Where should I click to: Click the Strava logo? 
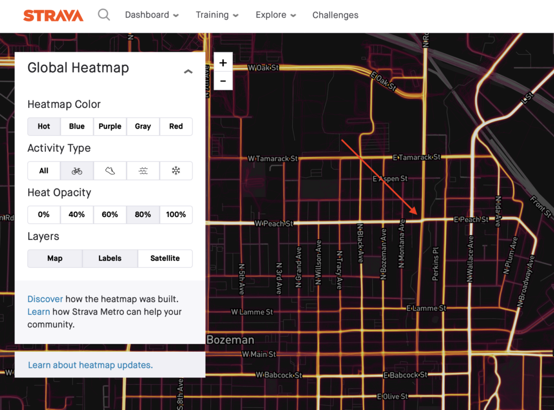click(x=54, y=15)
